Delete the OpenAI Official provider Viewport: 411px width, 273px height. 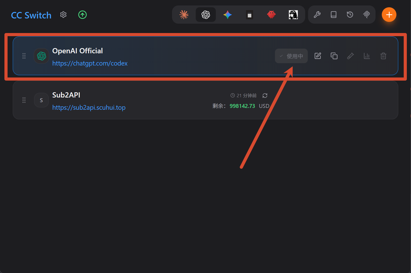pos(383,56)
